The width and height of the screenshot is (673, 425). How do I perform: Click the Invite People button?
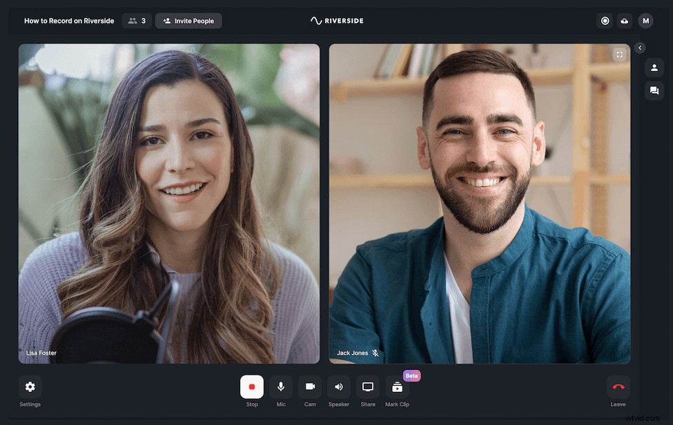coord(188,21)
